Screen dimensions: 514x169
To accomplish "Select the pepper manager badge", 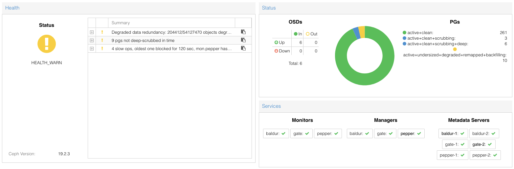I will coord(411,133).
